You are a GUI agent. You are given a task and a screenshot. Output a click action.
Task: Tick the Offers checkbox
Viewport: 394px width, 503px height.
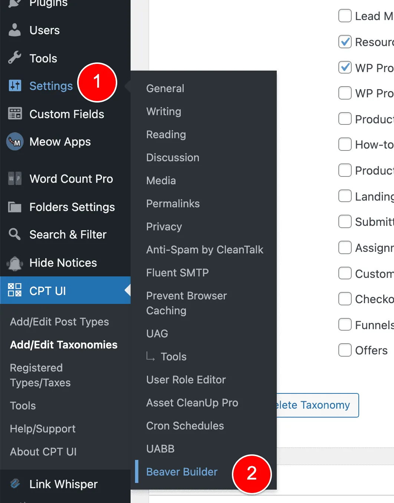(x=345, y=350)
